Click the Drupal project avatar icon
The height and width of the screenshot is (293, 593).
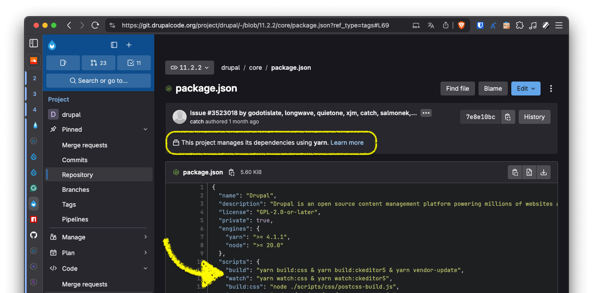pos(53,114)
